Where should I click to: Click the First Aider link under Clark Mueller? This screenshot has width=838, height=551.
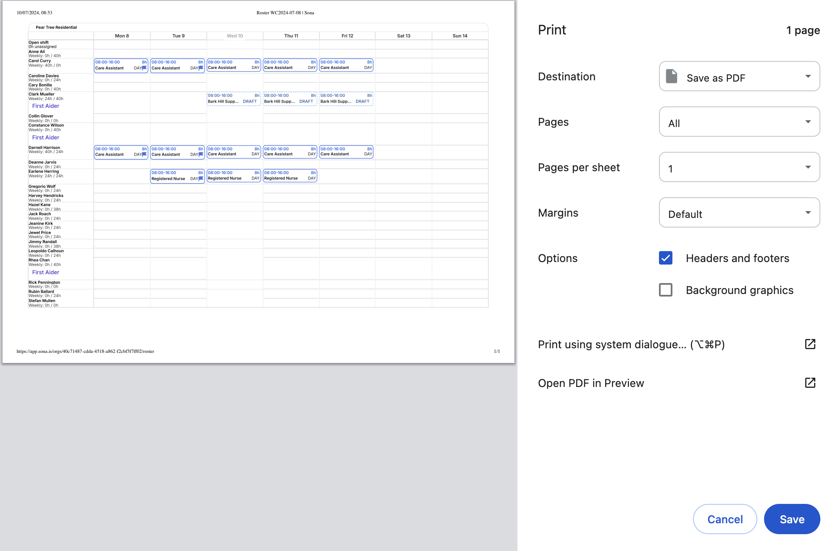pos(45,106)
